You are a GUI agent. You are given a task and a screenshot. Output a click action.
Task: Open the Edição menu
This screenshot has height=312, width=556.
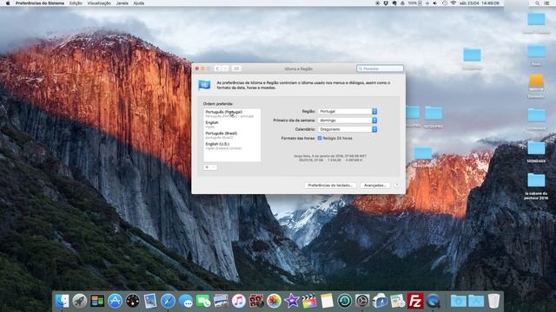[76, 3]
